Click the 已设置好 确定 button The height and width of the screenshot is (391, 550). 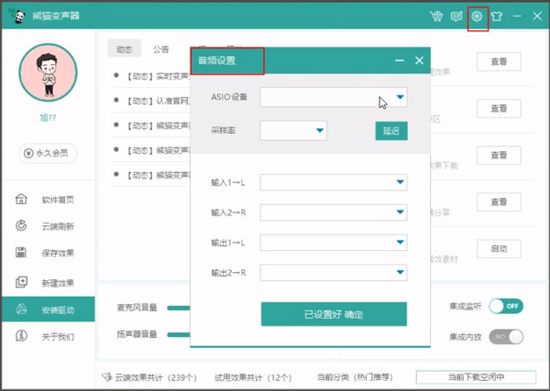click(334, 314)
